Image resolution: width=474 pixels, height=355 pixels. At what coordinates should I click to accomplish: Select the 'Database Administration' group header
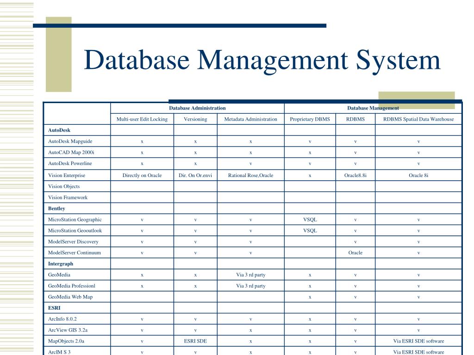(x=197, y=108)
